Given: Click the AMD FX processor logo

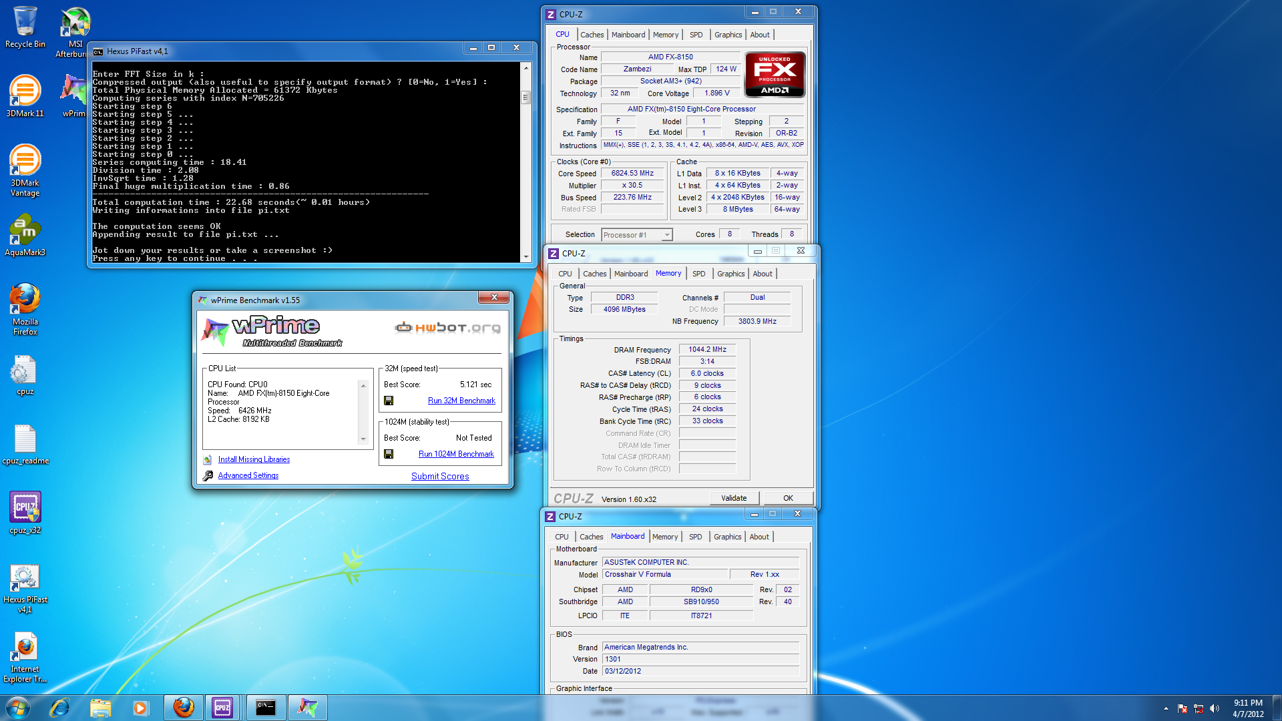Looking at the screenshot, I should [775, 75].
